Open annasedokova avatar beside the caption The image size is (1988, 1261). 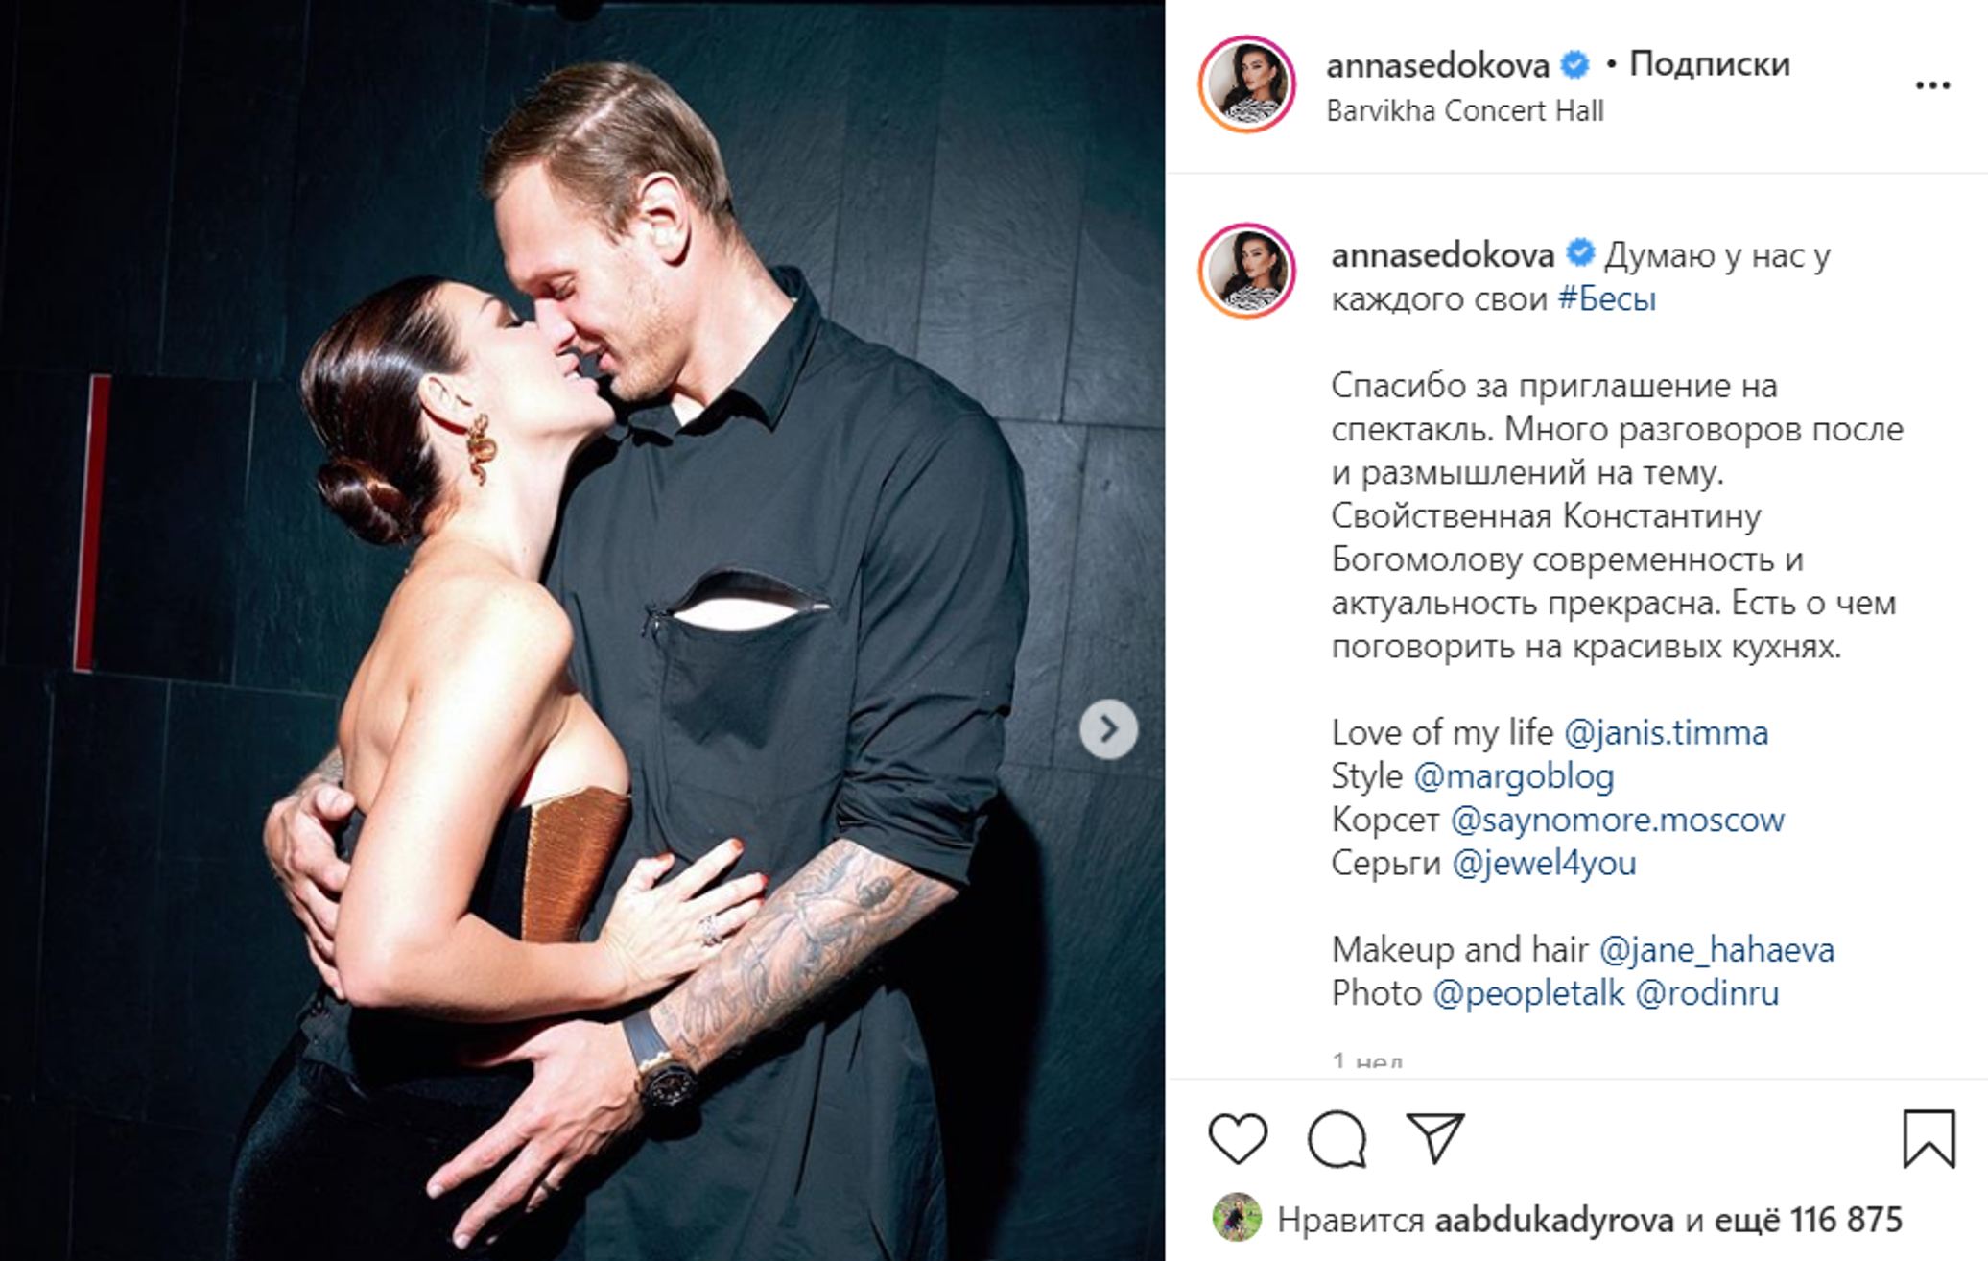[1247, 271]
